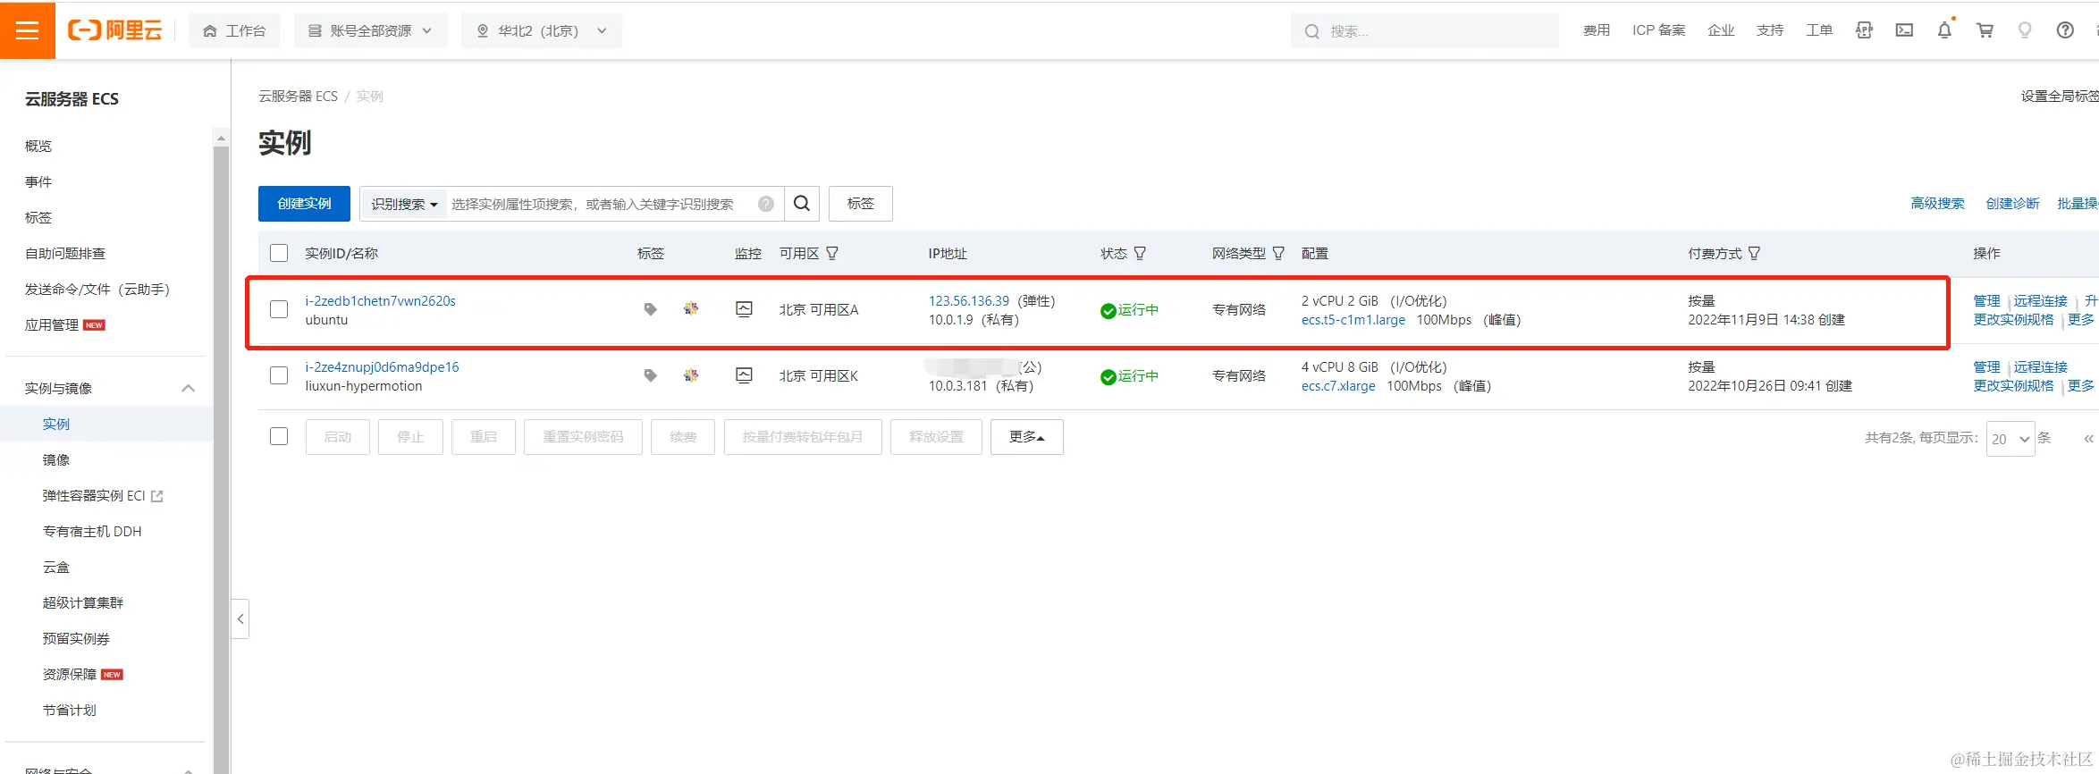The image size is (2099, 774).
Task: Tick the select-all checkbox in table header
Action: (x=279, y=253)
